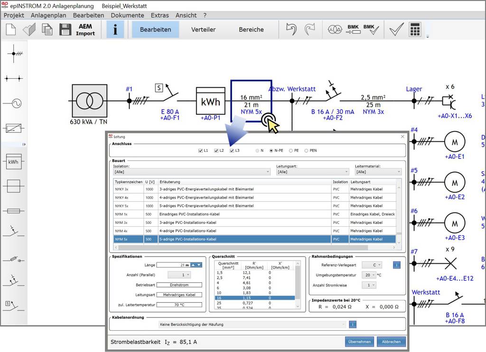Click the copy documents icon
This screenshot has width=486, height=352.
tap(47, 29)
